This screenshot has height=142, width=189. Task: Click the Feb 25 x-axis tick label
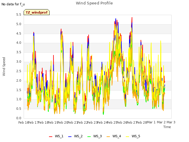pos(112,122)
